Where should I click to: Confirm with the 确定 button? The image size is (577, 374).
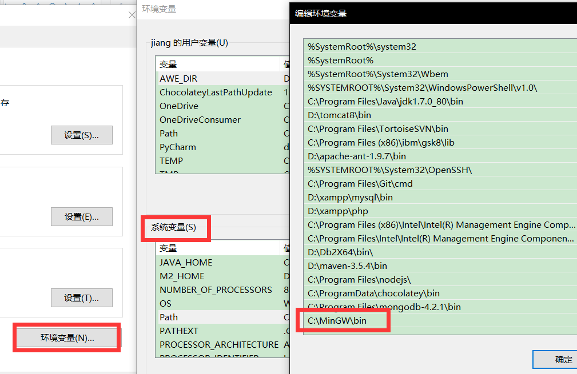[x=556, y=359]
